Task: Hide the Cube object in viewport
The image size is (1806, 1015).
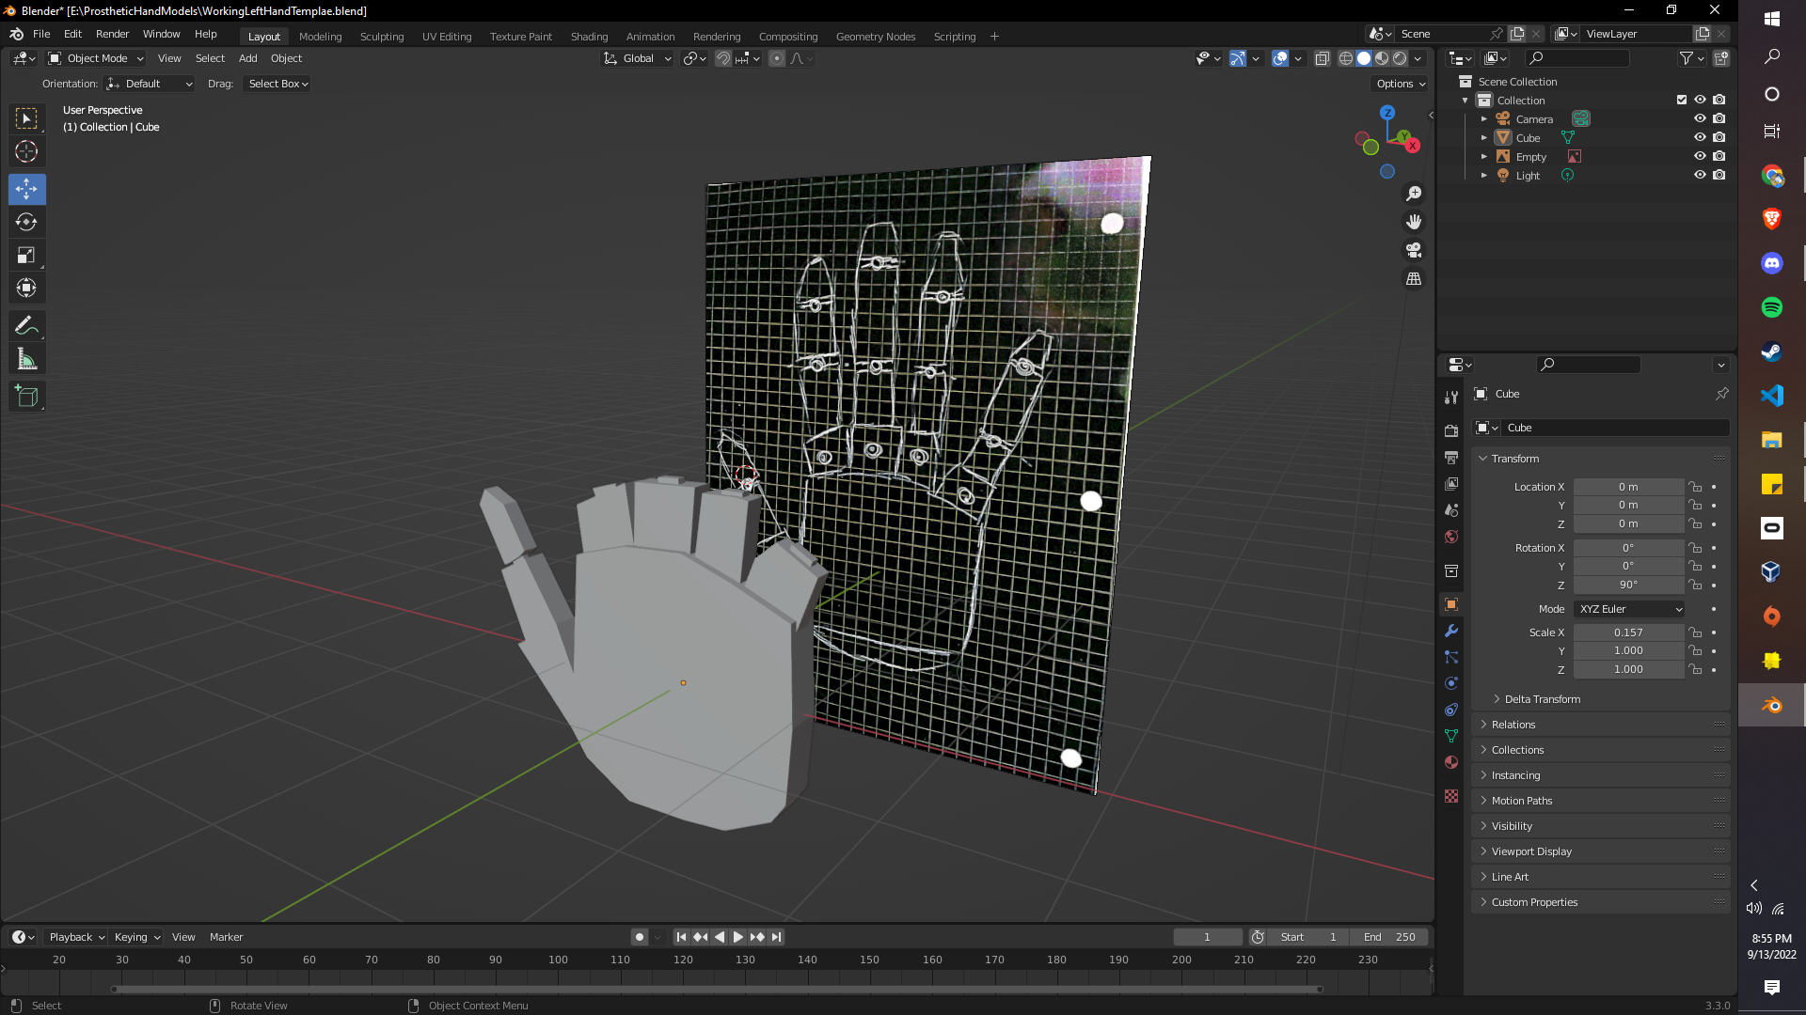Action: click(1700, 137)
